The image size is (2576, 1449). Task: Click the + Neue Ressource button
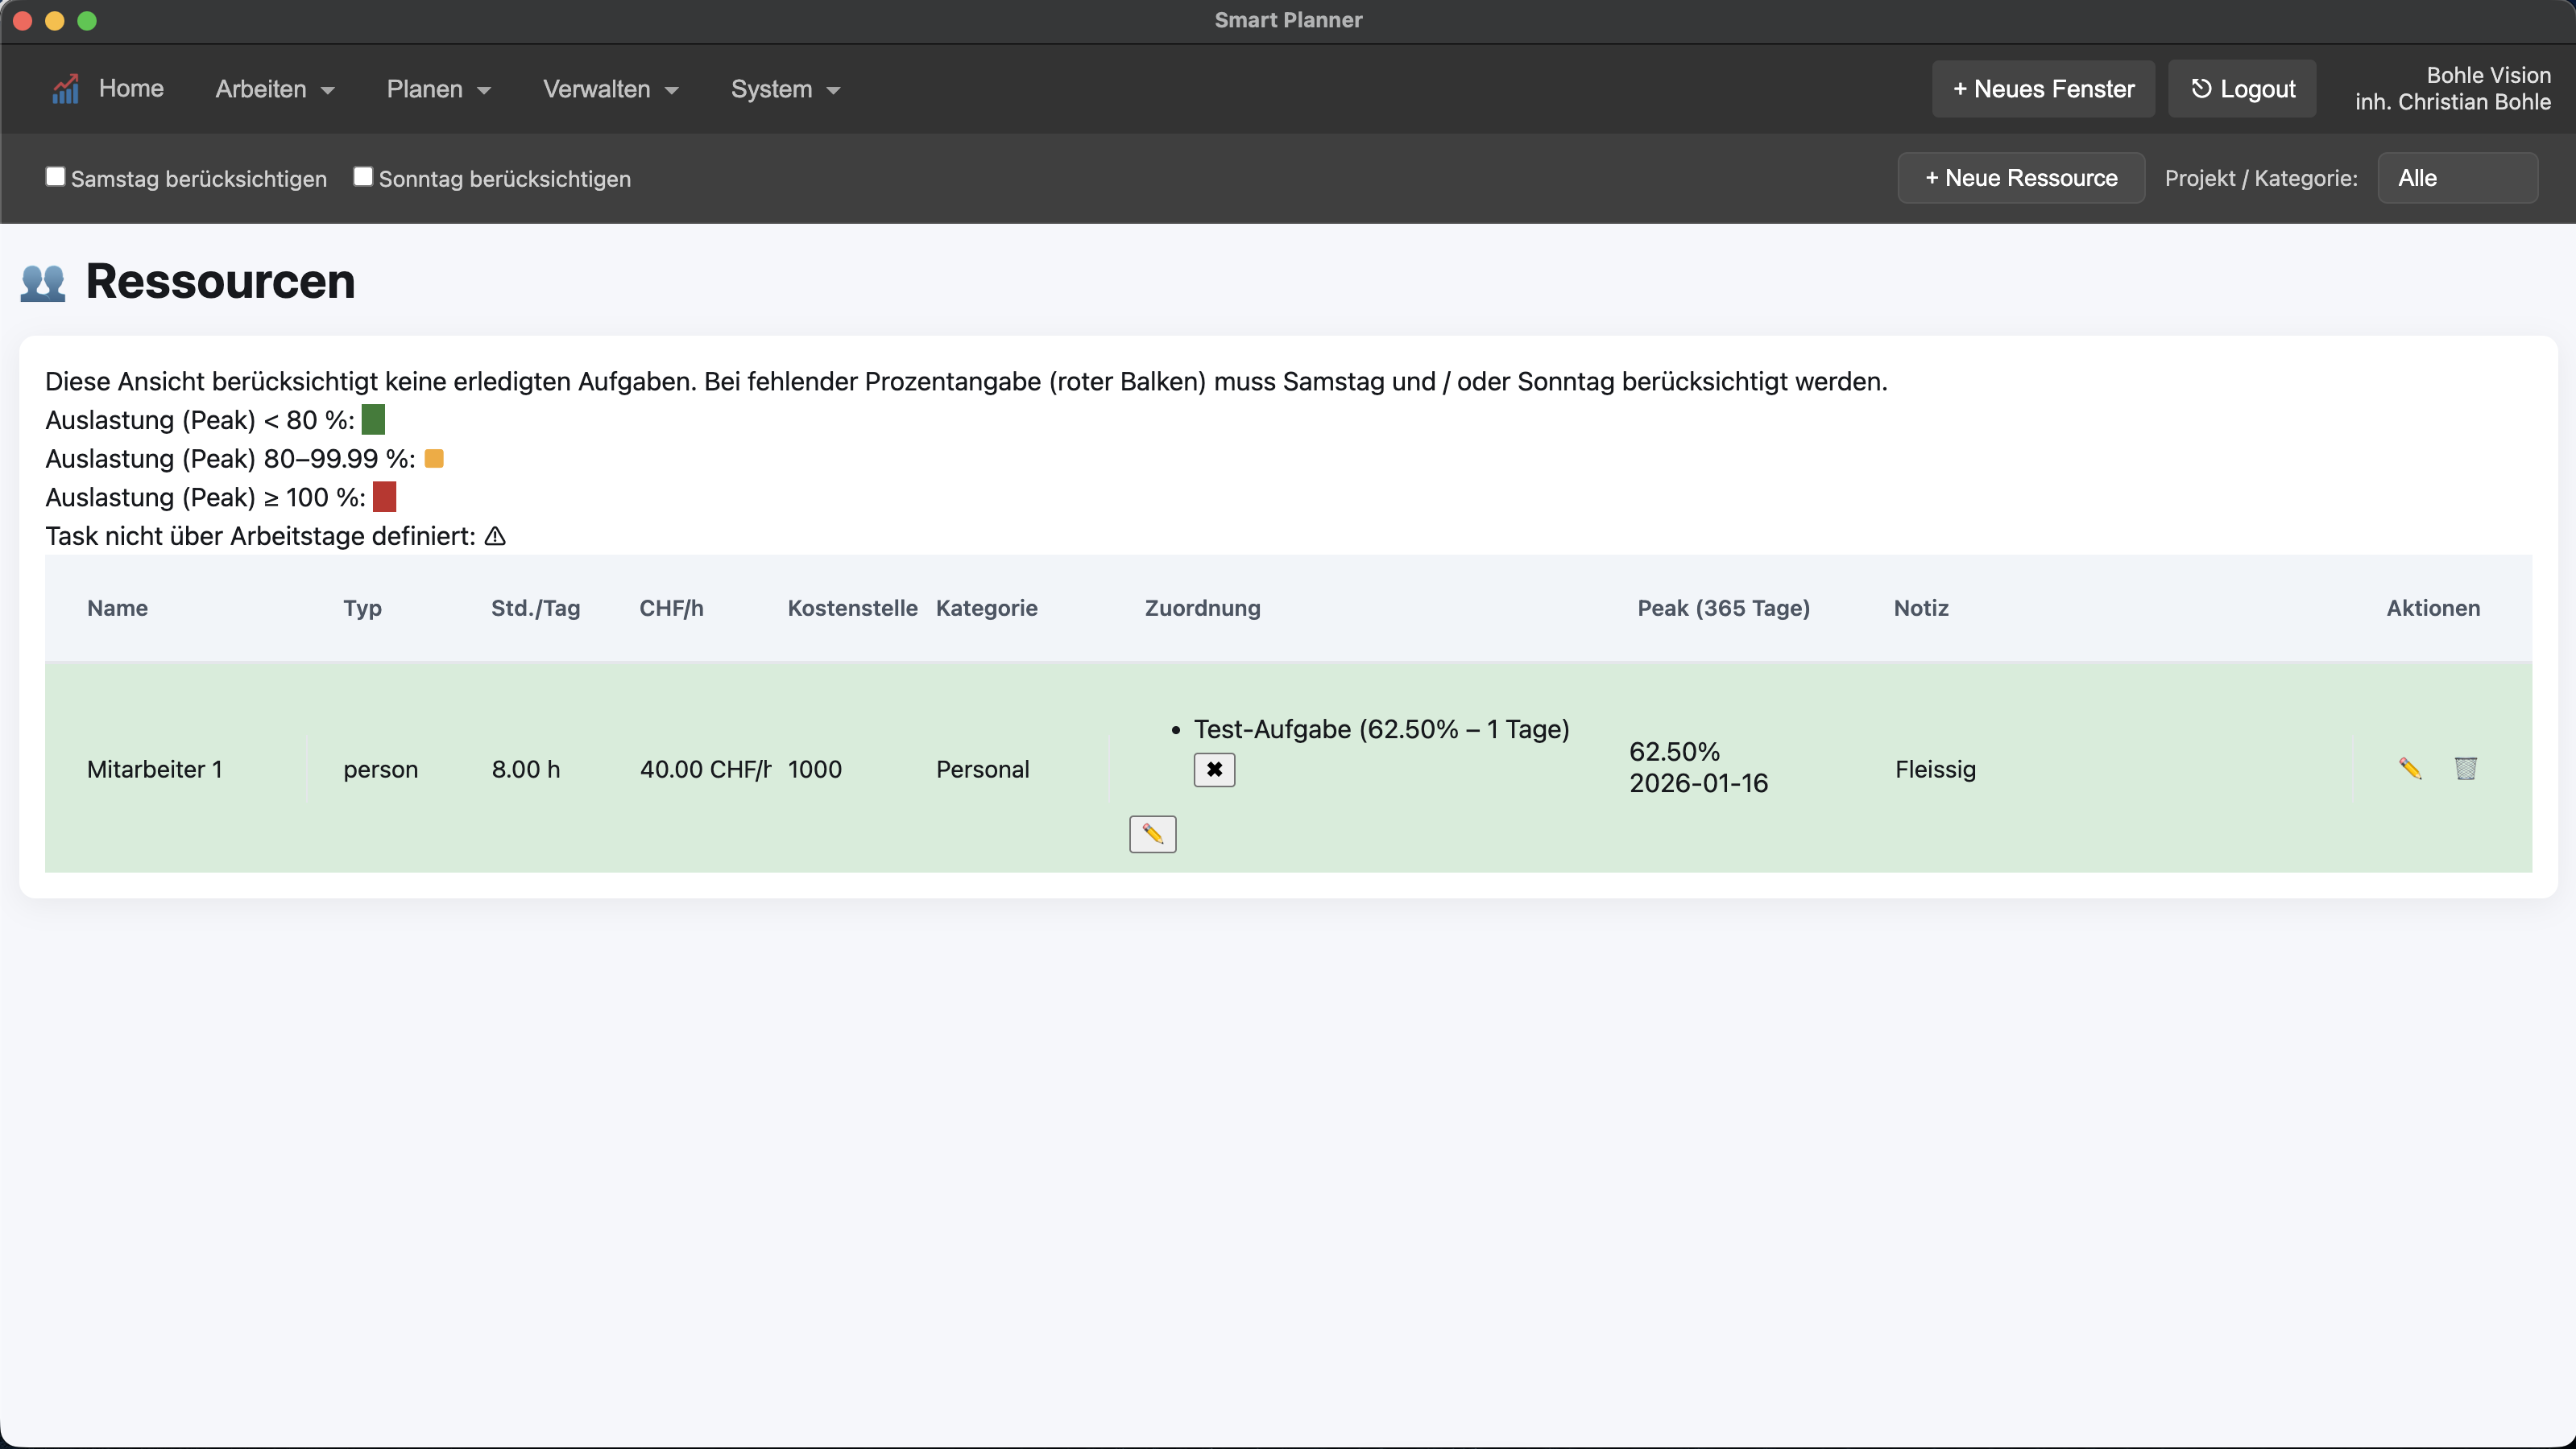(2020, 178)
